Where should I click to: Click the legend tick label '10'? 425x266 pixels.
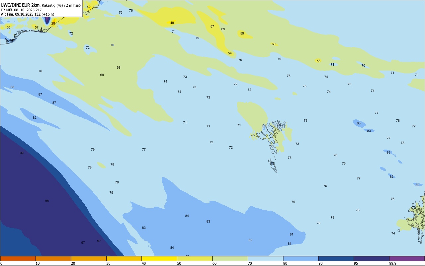click(38, 263)
